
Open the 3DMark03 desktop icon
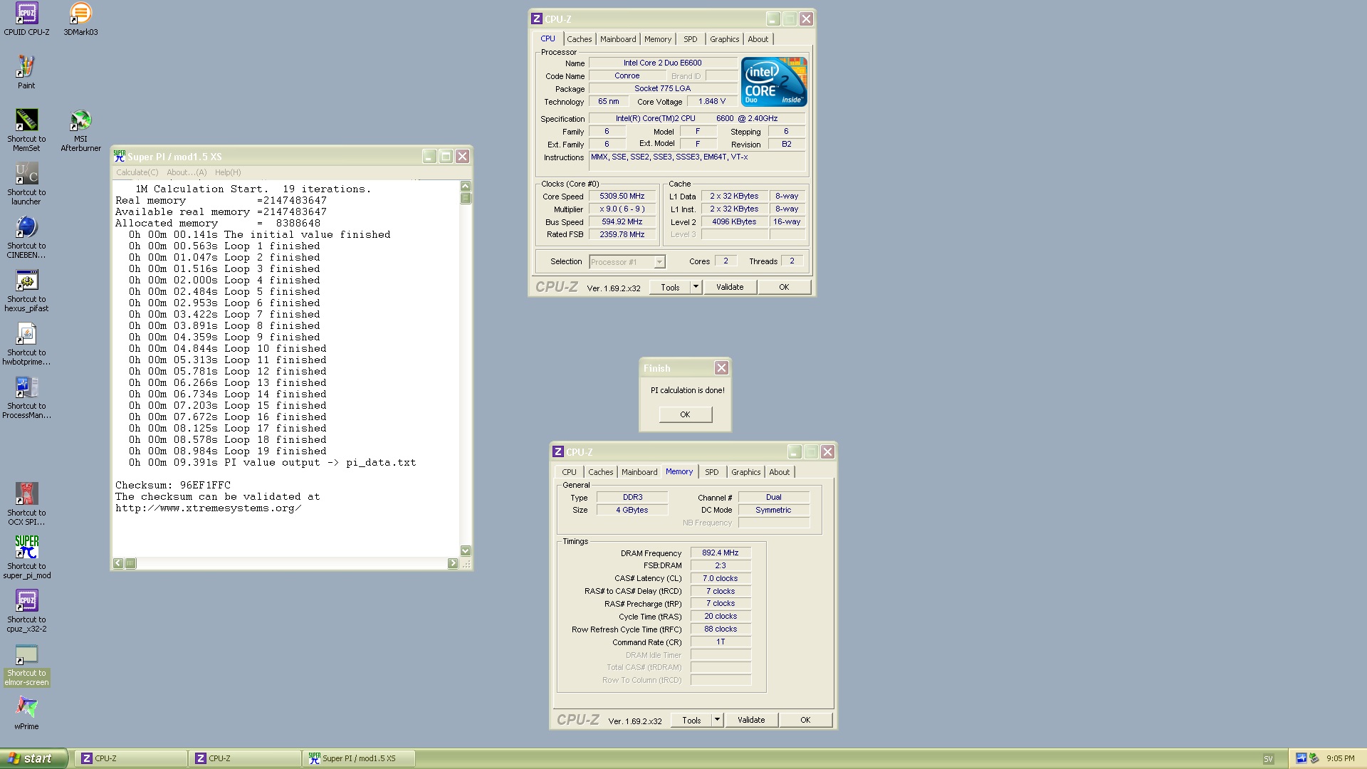(80, 19)
